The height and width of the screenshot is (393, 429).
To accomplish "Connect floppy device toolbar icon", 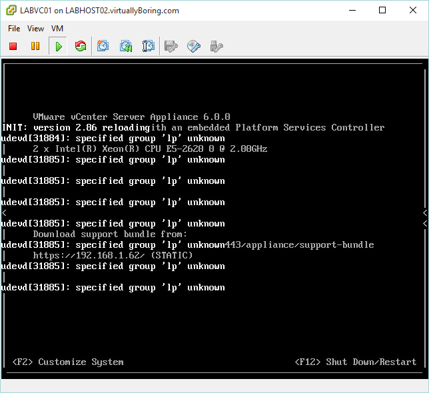I will (x=171, y=46).
